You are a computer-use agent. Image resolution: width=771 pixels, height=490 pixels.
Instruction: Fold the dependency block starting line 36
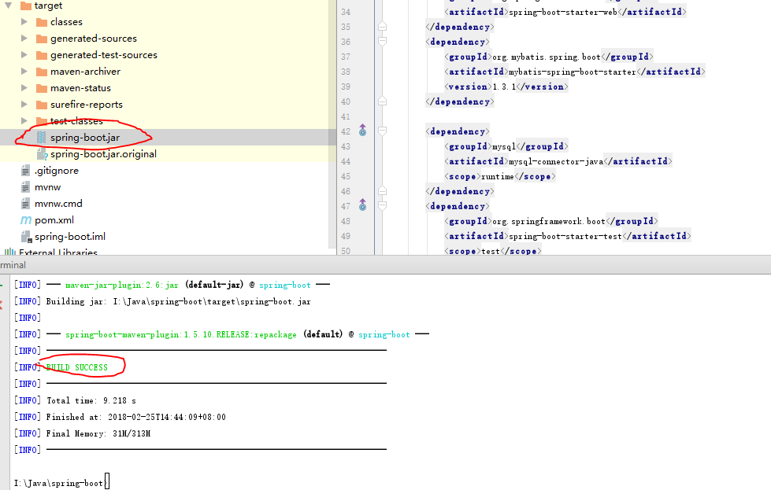[x=382, y=41]
